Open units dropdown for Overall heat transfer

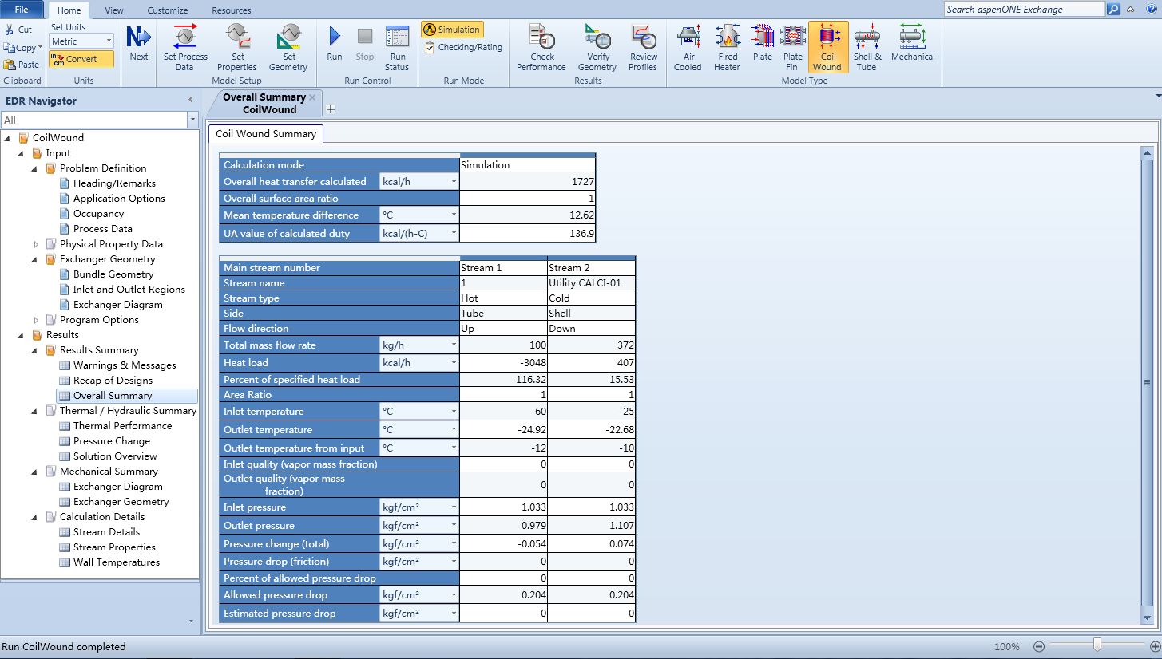coord(454,182)
